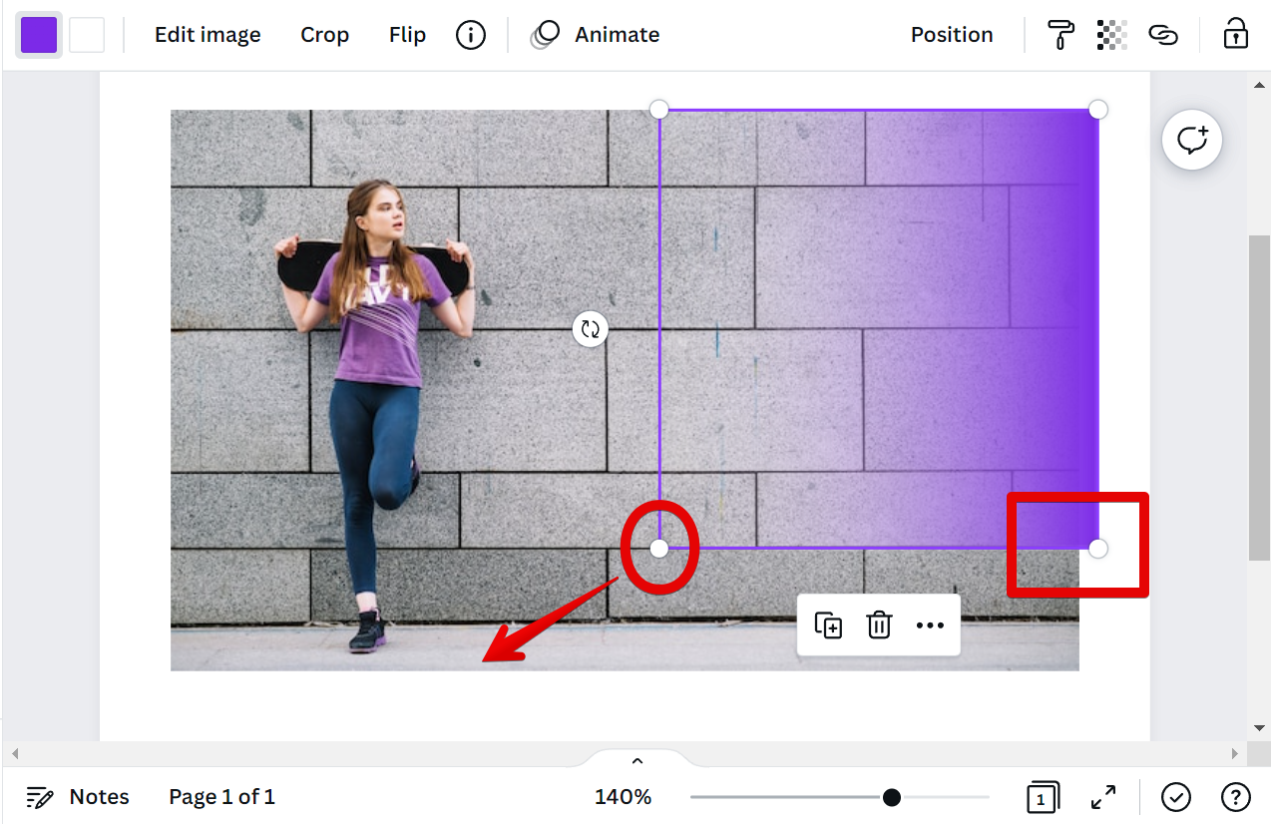Switch to the Crop mode

pos(324,34)
